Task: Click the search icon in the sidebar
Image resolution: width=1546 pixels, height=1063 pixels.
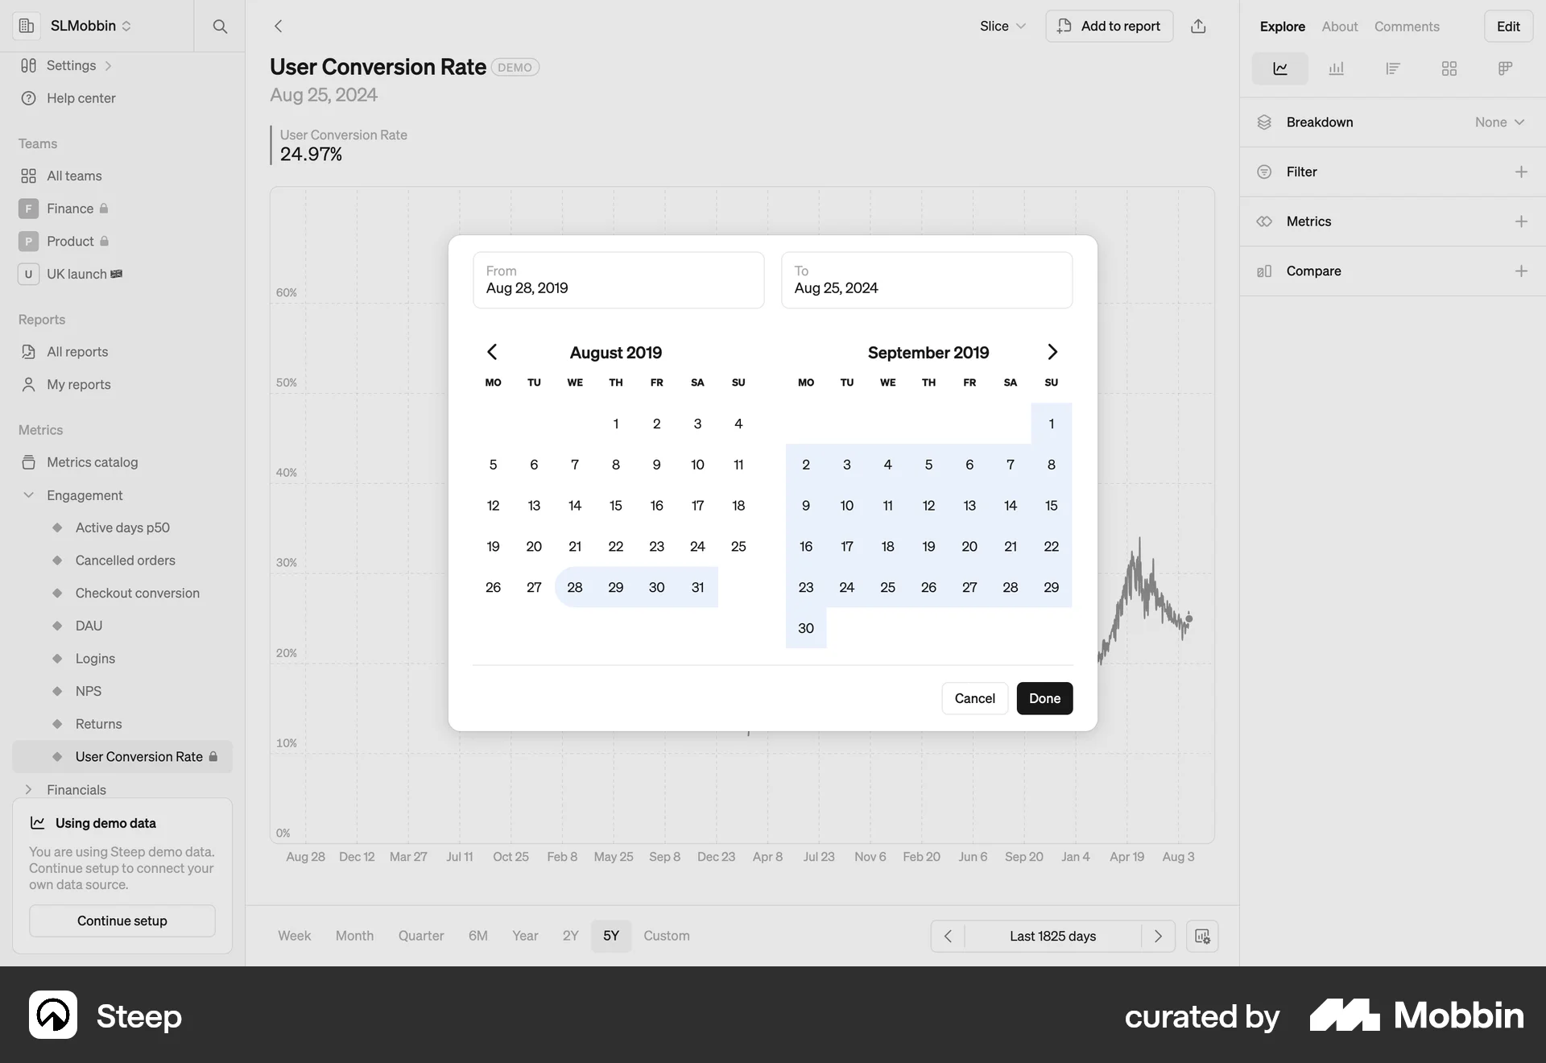Action: tap(219, 26)
